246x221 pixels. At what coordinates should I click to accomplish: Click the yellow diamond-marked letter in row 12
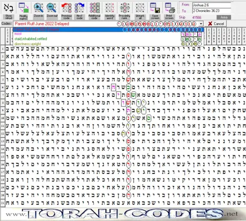[x=124, y=134]
